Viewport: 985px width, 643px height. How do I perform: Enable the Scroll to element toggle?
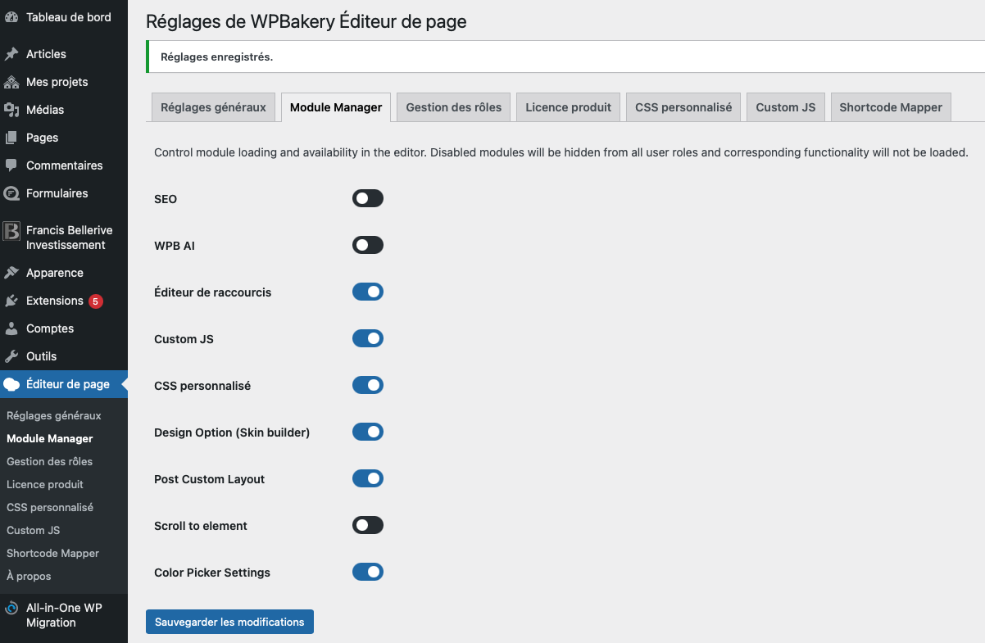367,526
